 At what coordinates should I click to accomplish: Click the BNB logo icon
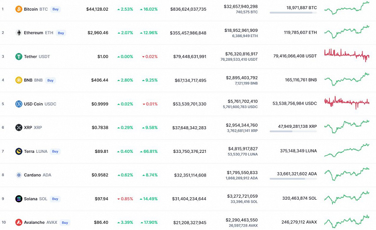(19, 80)
